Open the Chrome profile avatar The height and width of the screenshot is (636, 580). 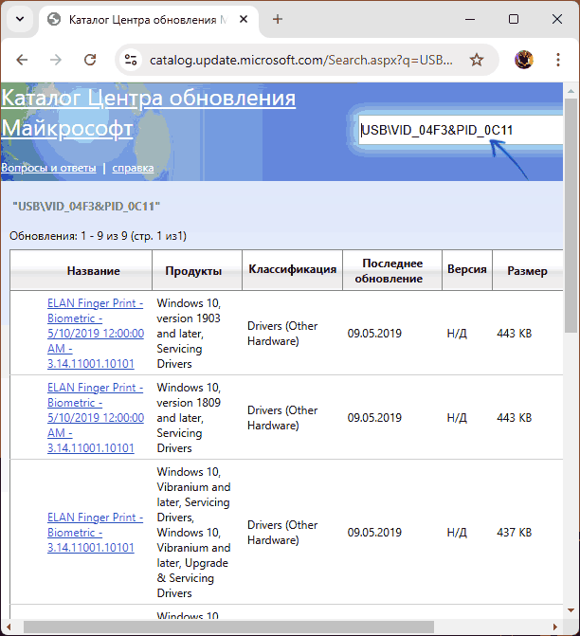[x=524, y=60]
